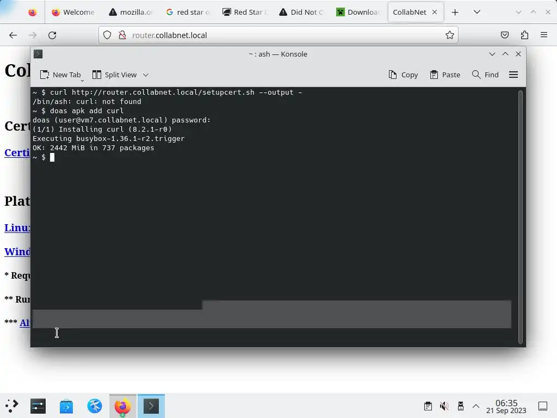Open System Settings from the taskbar
Screen dimensions: 557x418
(38, 406)
